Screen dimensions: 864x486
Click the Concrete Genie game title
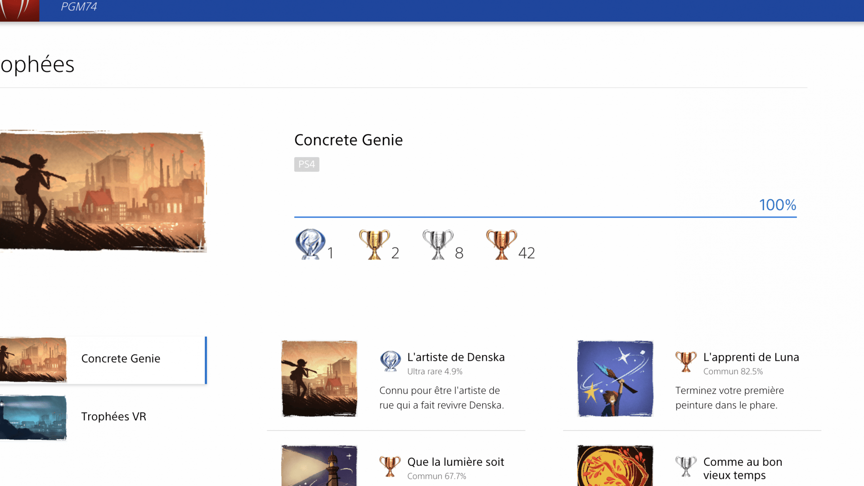[348, 140]
